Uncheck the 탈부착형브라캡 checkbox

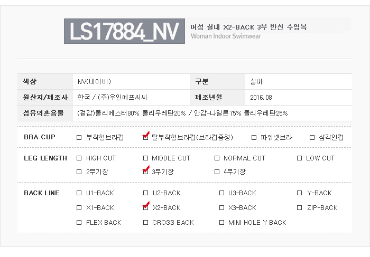(146, 138)
